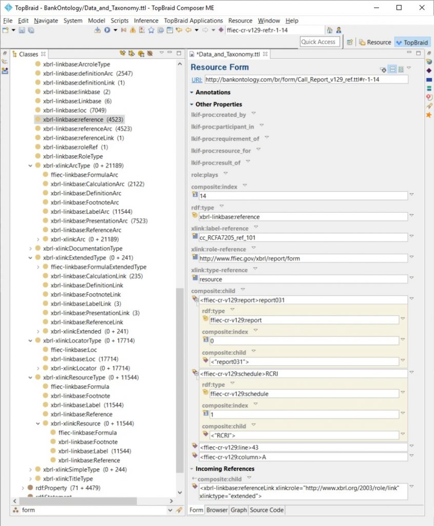Click the green stacked bars icon on right trim
This screenshot has height=526, width=434.
429,88
